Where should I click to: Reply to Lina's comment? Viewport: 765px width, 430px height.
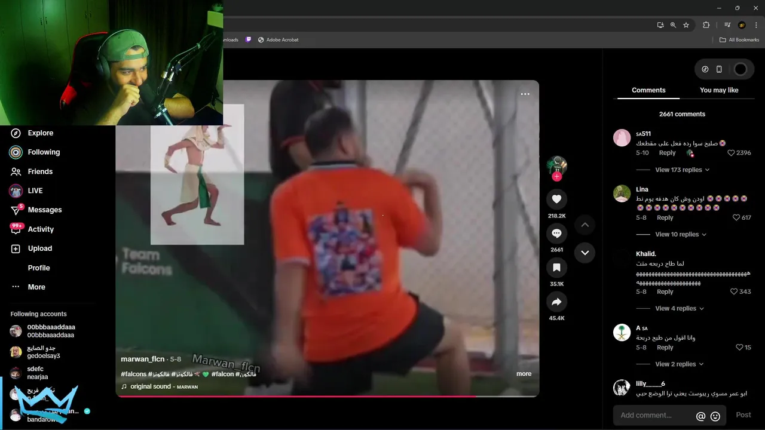click(x=665, y=217)
